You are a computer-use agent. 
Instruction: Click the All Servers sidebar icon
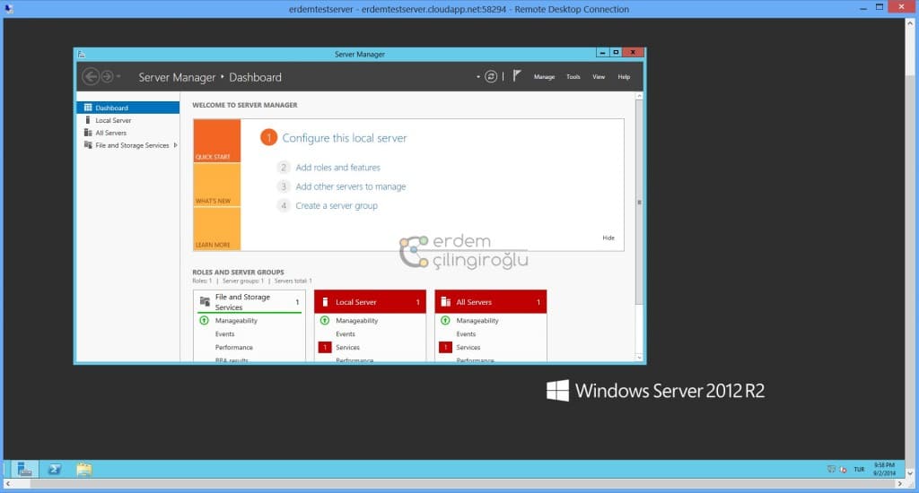pyautogui.click(x=88, y=133)
